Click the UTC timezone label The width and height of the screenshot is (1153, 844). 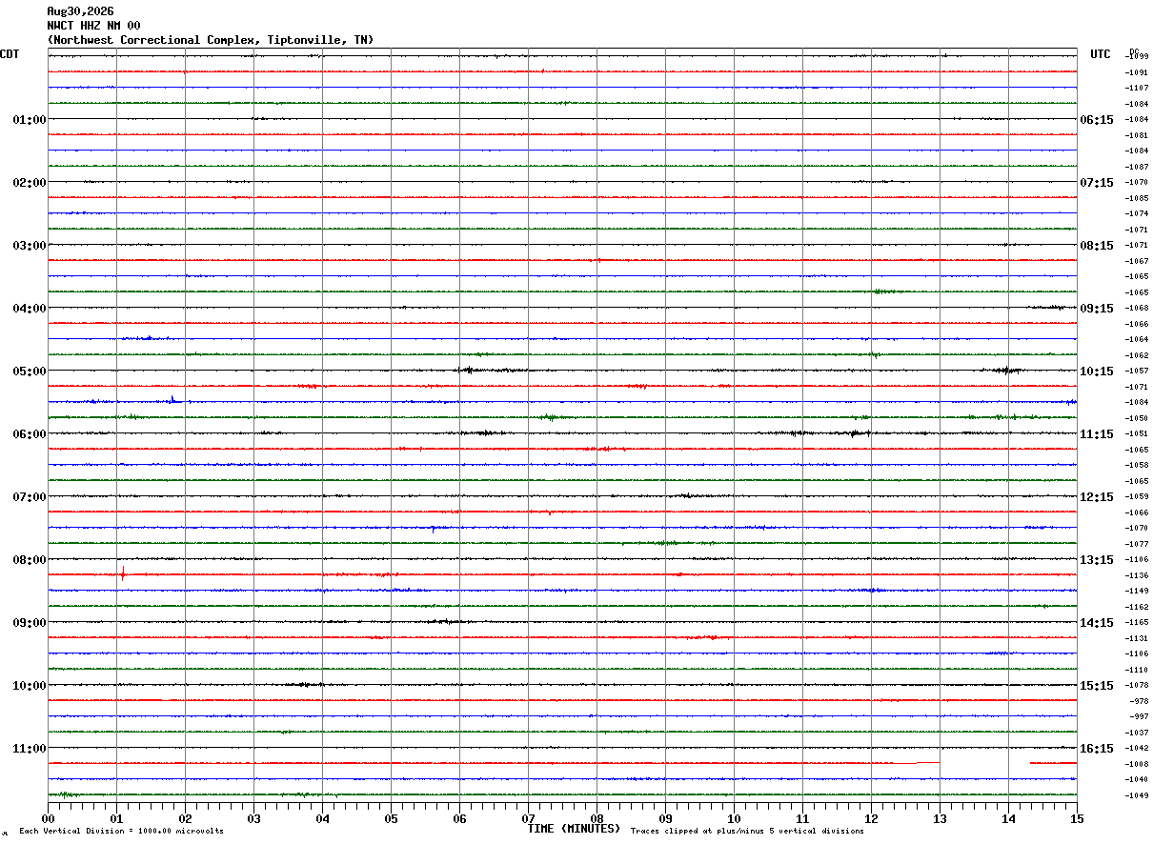click(x=1101, y=54)
